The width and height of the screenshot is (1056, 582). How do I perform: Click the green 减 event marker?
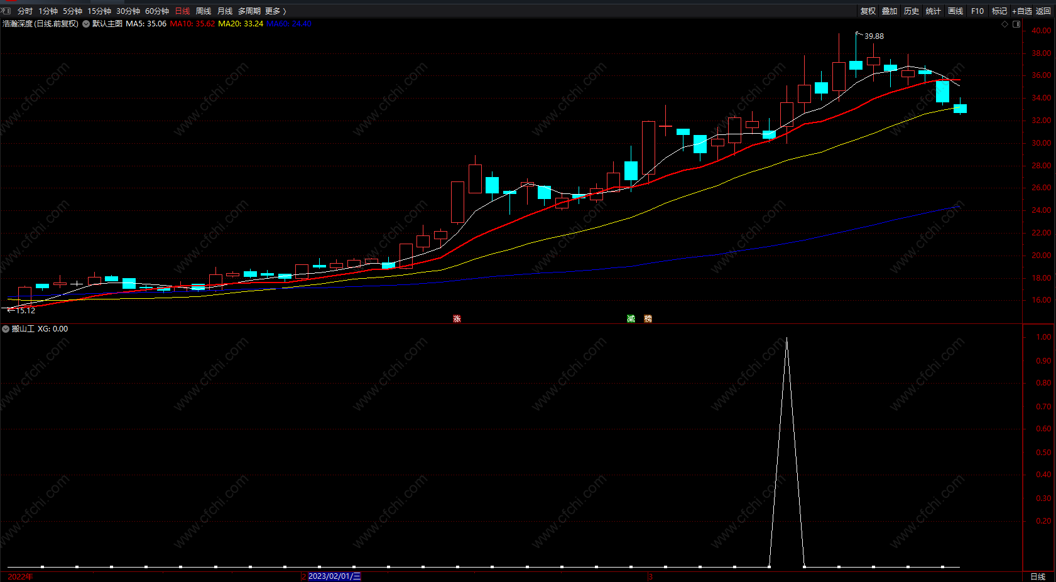coord(631,319)
